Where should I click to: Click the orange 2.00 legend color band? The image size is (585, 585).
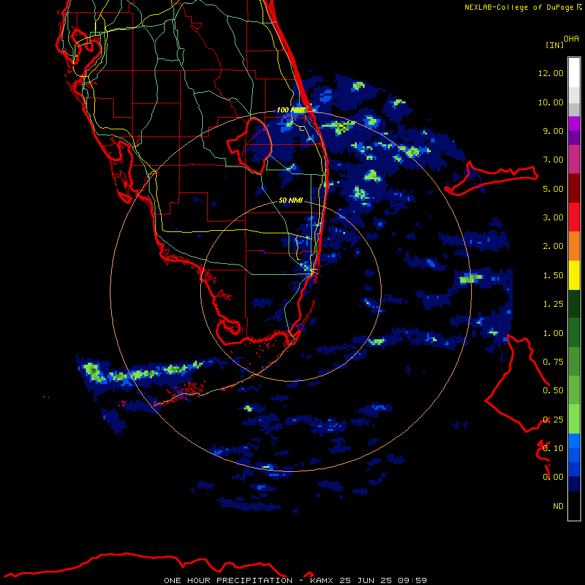pyautogui.click(x=574, y=246)
